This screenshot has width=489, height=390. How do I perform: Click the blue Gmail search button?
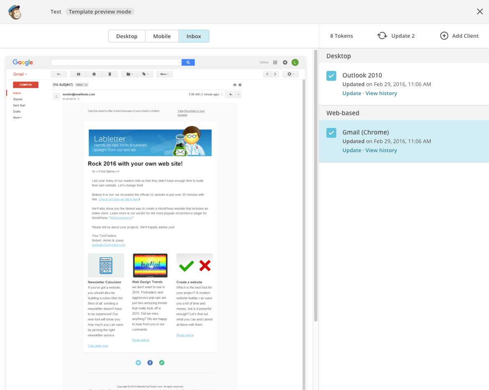click(188, 62)
